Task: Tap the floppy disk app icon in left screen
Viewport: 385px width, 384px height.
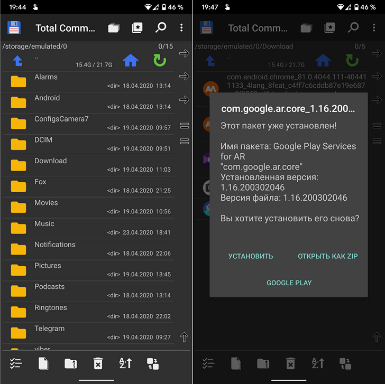Action: coord(14,27)
